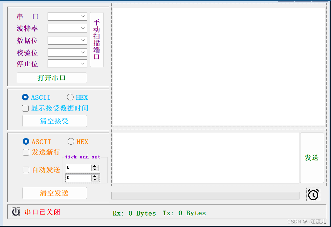Click the upper tick-and-set value field

79,168
